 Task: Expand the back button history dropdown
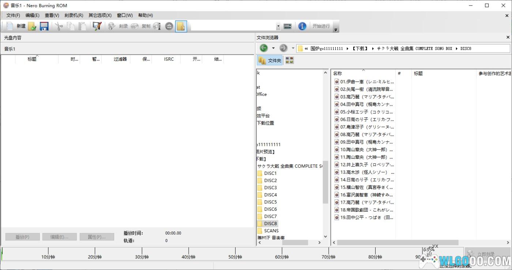pyautogui.click(x=273, y=48)
